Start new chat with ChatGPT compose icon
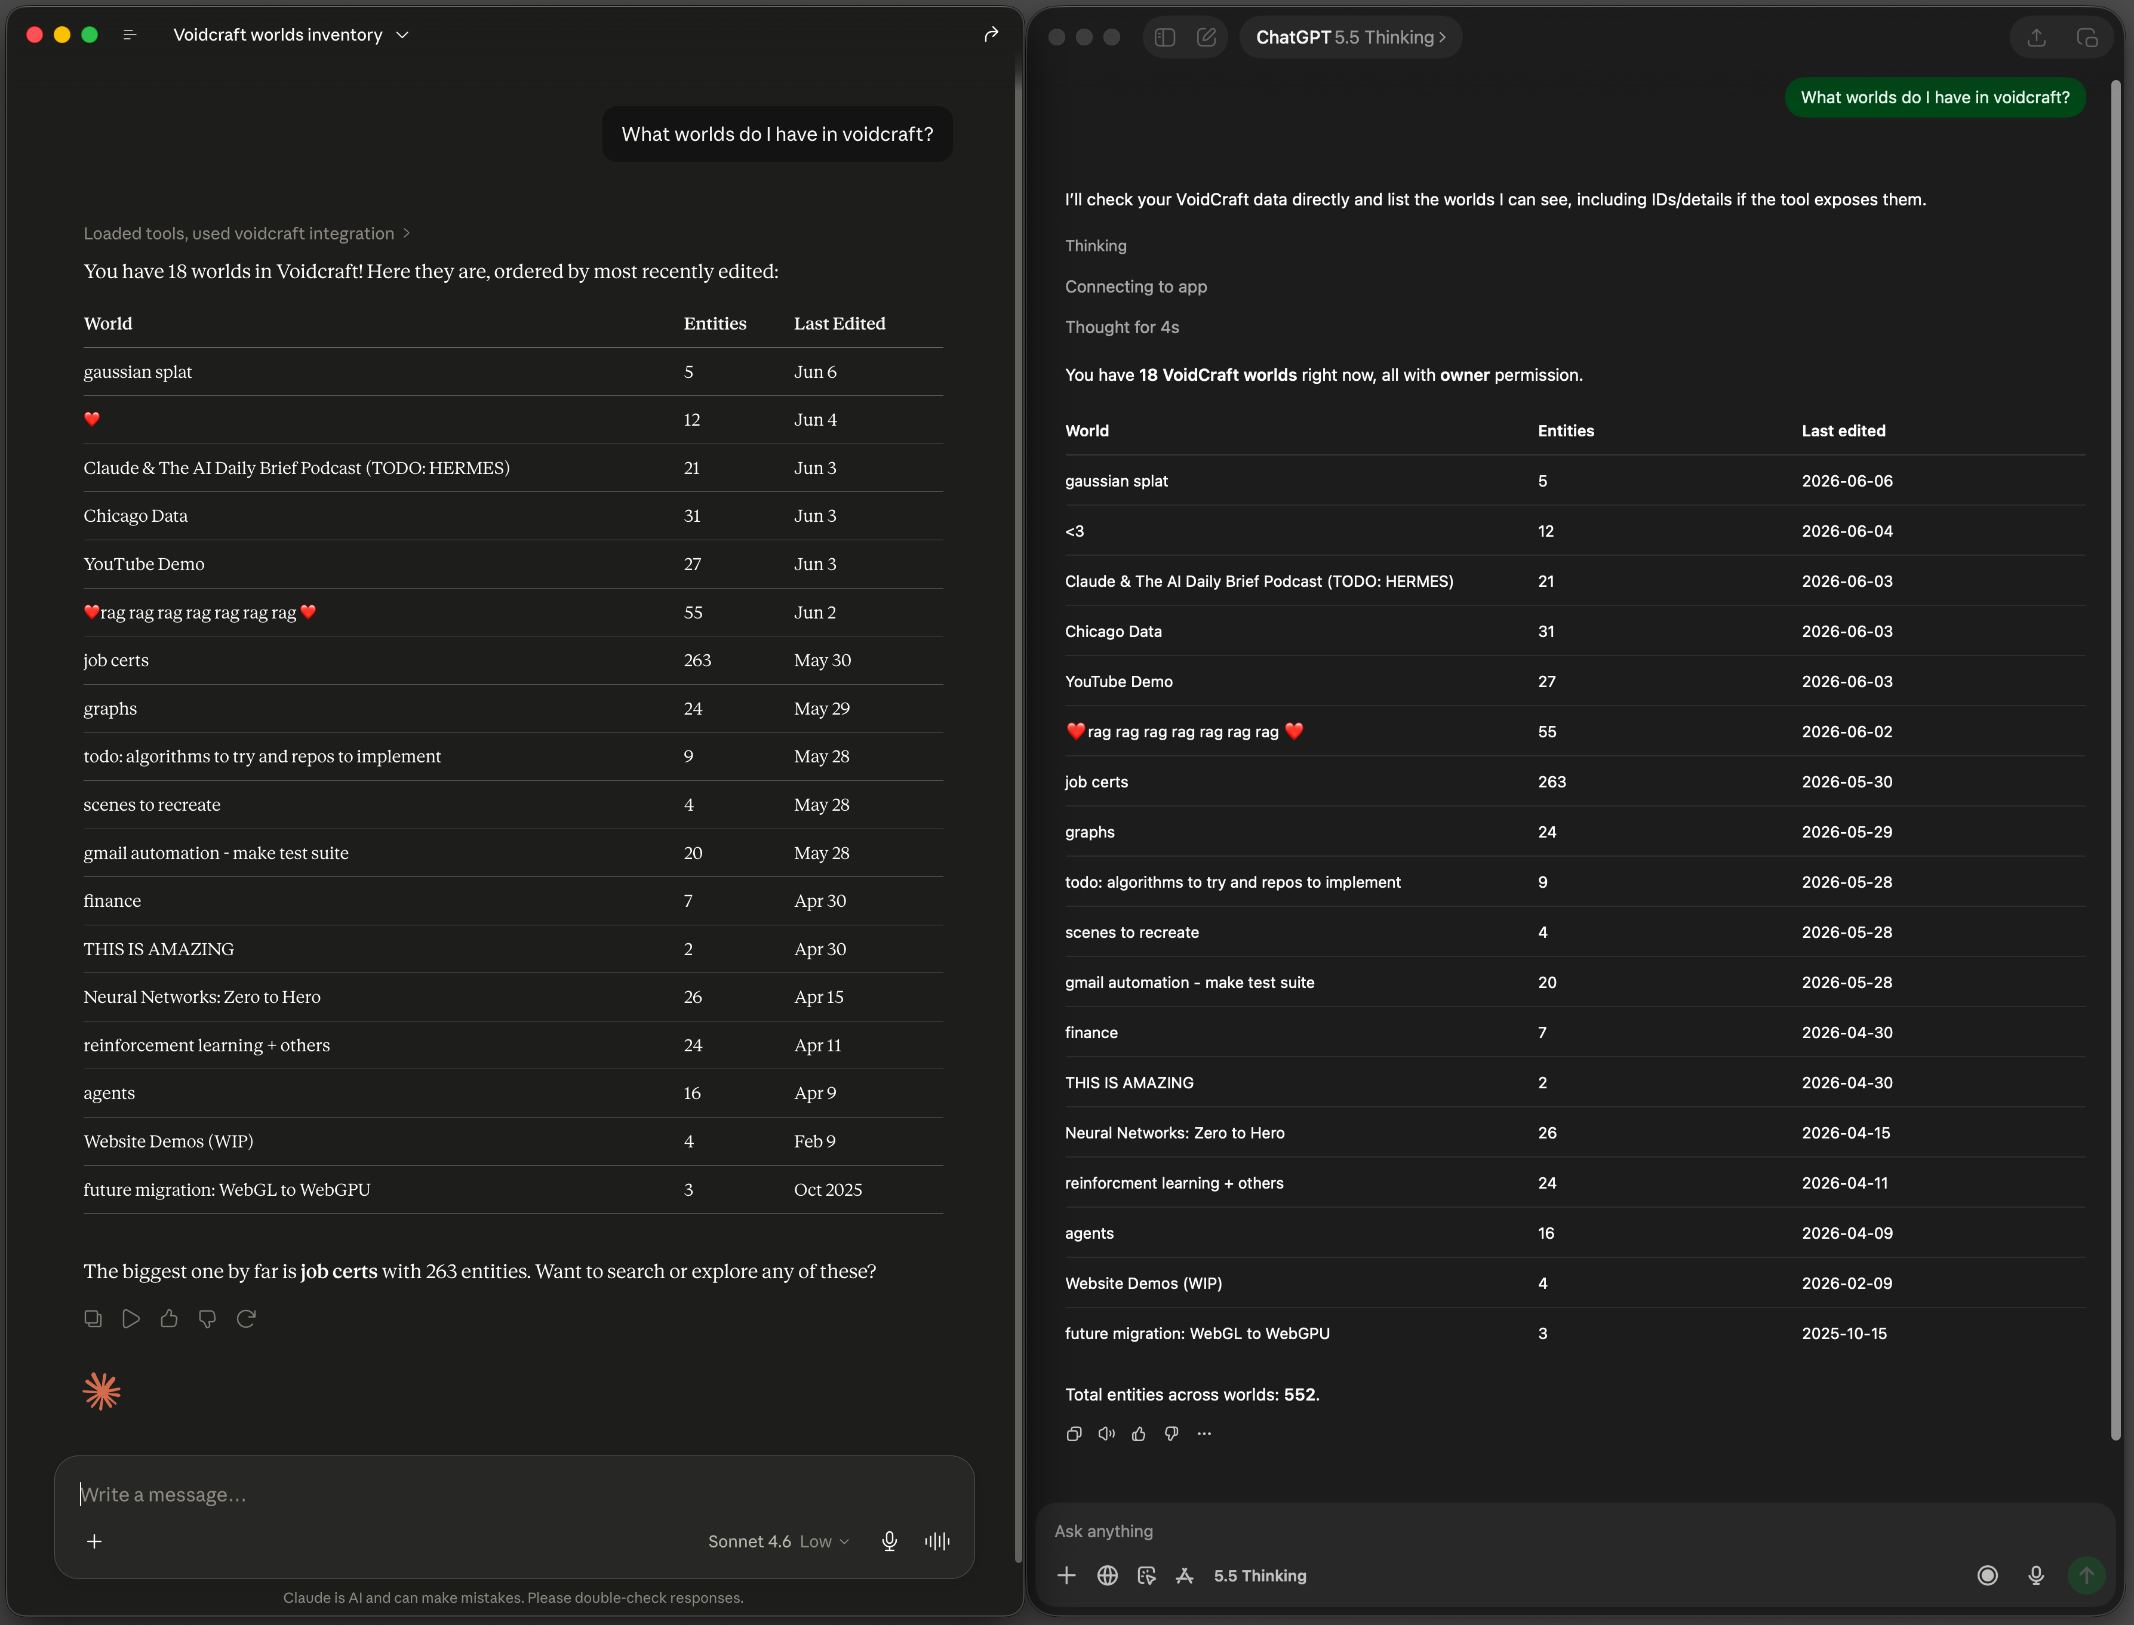 [x=1206, y=37]
